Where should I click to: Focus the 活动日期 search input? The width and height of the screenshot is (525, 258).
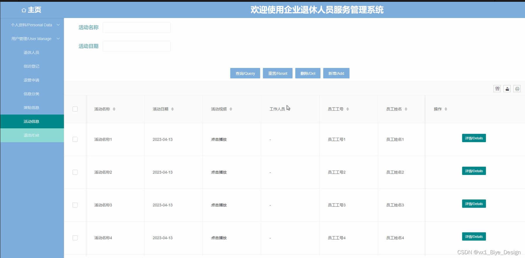136,46
